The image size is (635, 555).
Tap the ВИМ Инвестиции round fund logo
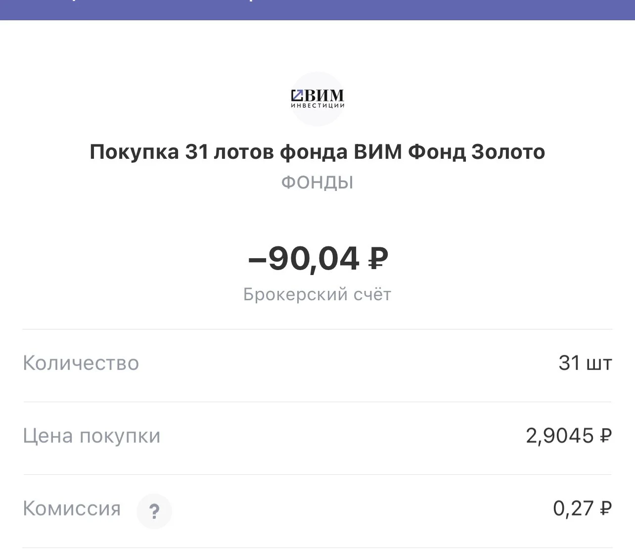pos(317,99)
